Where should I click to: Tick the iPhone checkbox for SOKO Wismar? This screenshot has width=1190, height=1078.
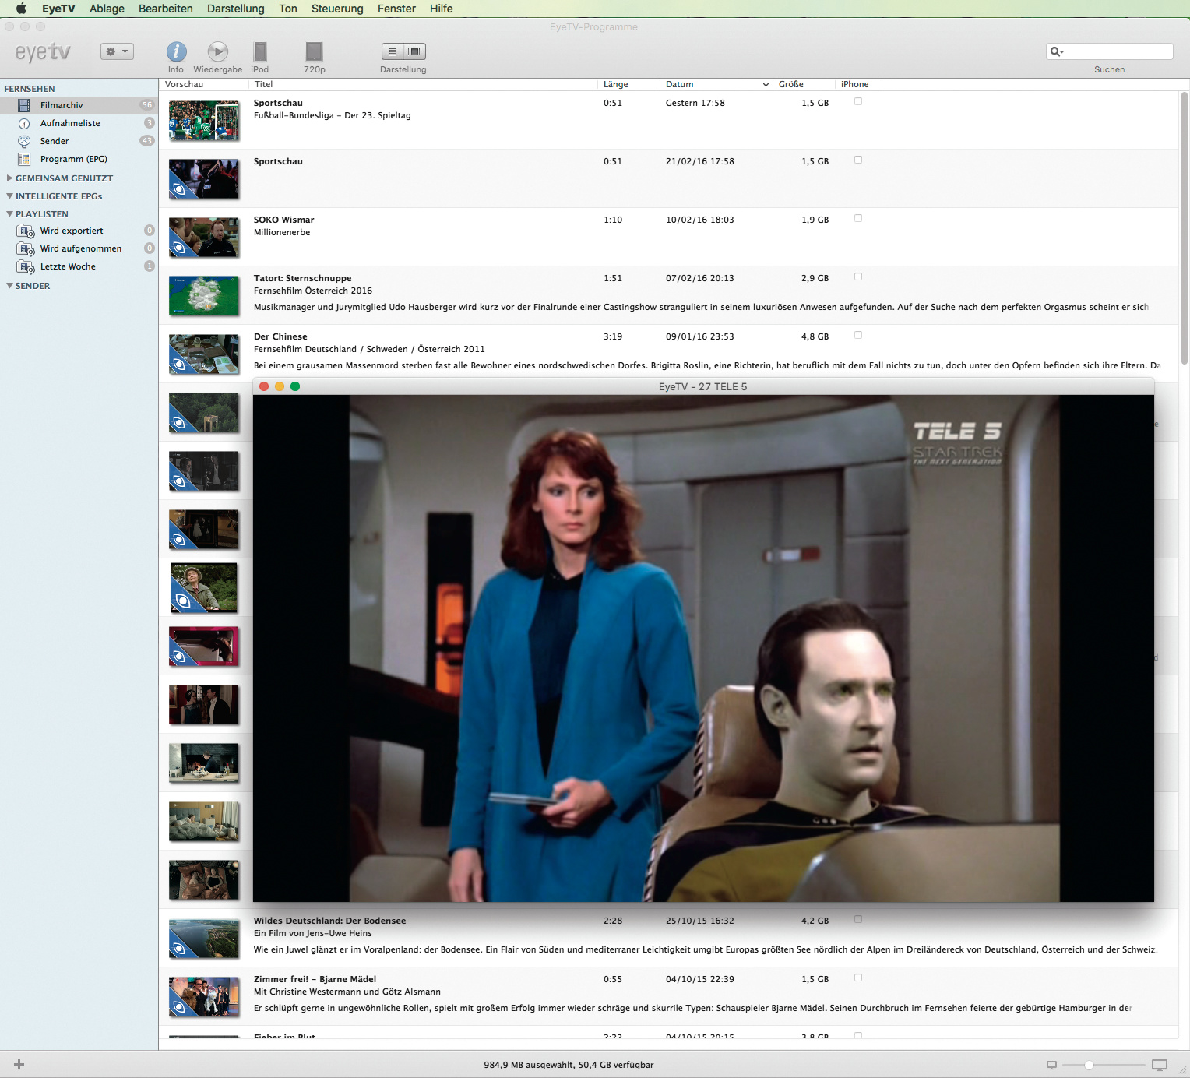click(858, 219)
